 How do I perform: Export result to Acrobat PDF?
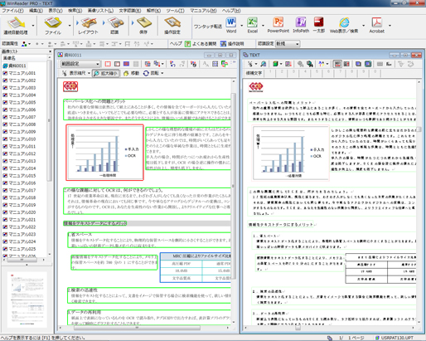click(x=377, y=25)
